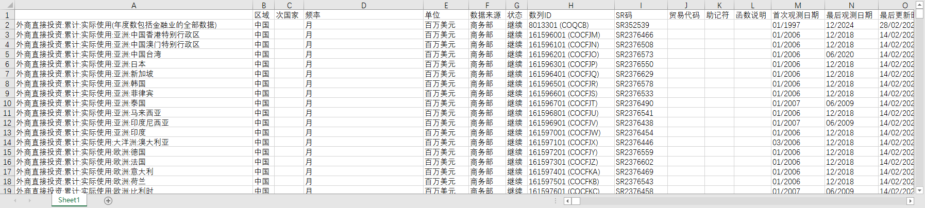
Task: Select the 亚洲:印度尼西亚 cell
Action: tap(134, 123)
